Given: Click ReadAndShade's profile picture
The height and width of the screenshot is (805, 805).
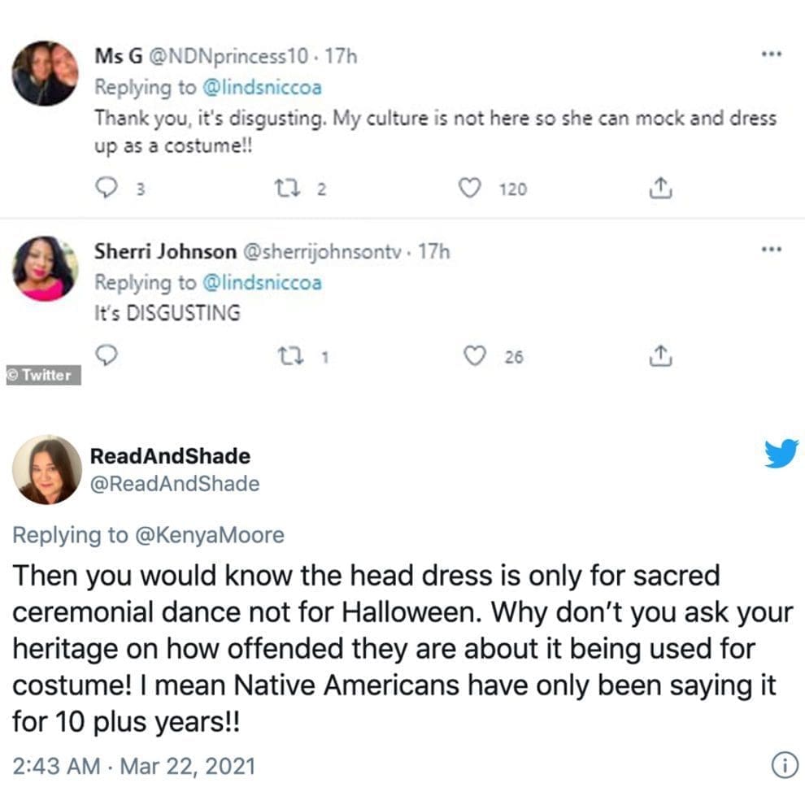Looking at the screenshot, I should point(46,468).
